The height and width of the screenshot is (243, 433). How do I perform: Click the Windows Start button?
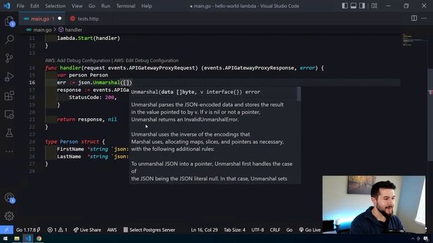point(5,238)
